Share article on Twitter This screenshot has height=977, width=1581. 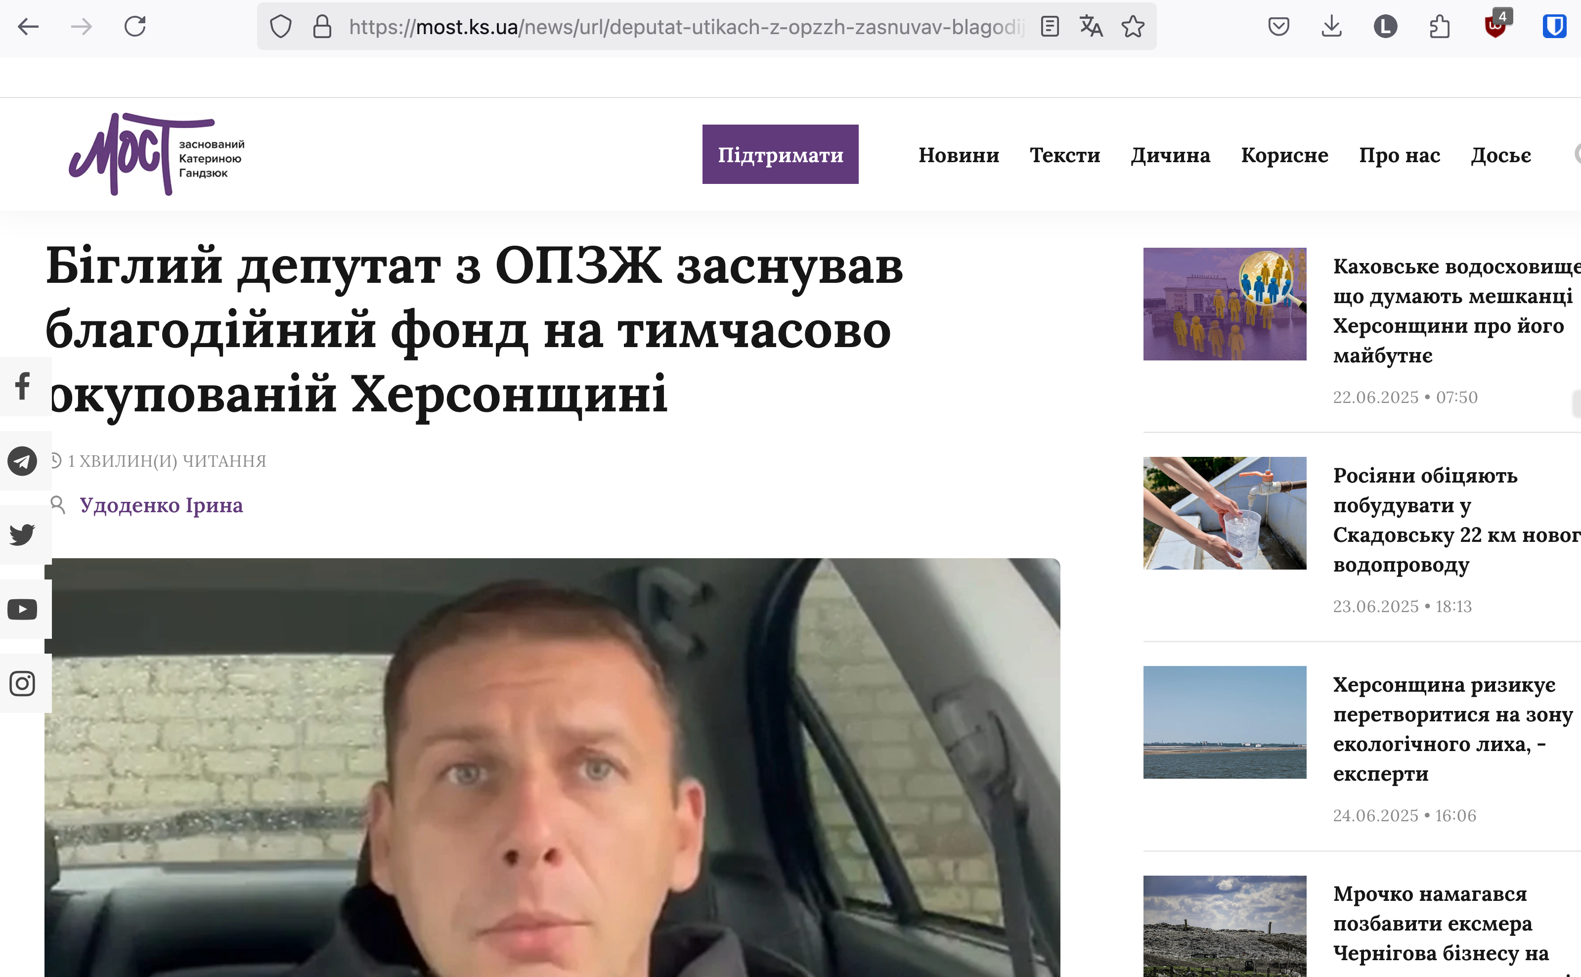[x=23, y=535]
